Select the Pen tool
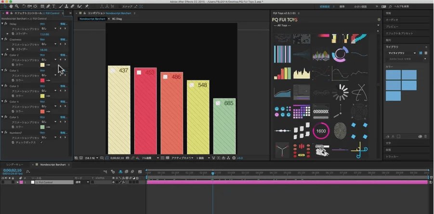 coord(48,6)
